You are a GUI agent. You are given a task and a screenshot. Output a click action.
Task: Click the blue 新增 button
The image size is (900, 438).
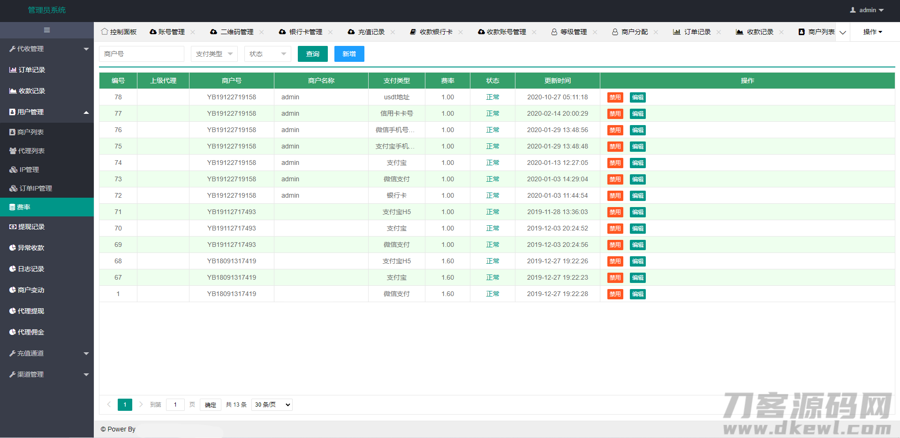(x=349, y=54)
